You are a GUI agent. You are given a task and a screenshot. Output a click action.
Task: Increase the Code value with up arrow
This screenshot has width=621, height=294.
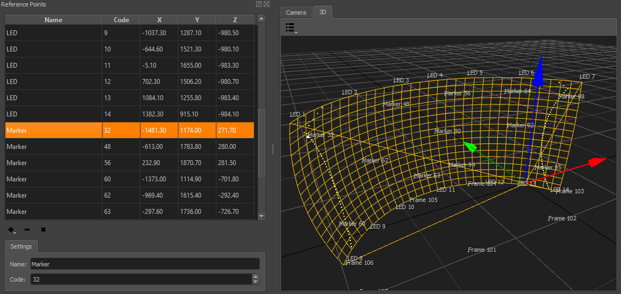[x=255, y=277]
